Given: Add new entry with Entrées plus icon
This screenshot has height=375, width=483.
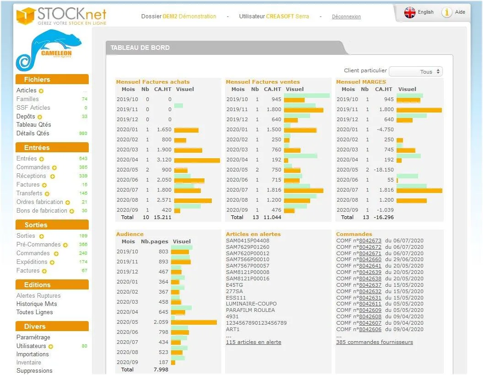Looking at the screenshot, I should pos(42,159).
